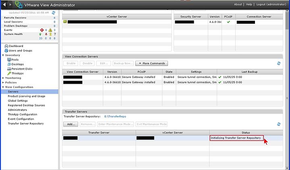Click the ThinApps icon
The width and height of the screenshot is (290, 170).
(x=9, y=74)
